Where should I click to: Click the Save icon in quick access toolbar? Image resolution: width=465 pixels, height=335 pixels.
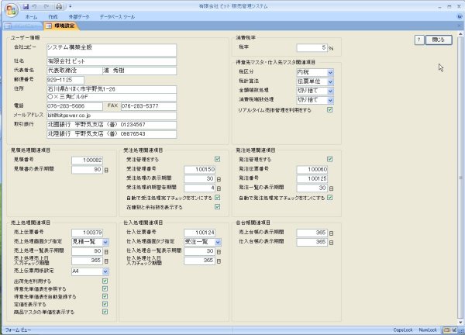[26, 6]
